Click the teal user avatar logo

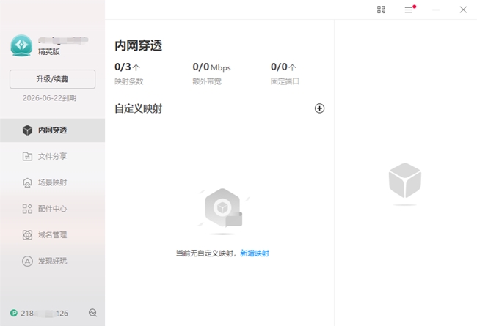point(21,45)
